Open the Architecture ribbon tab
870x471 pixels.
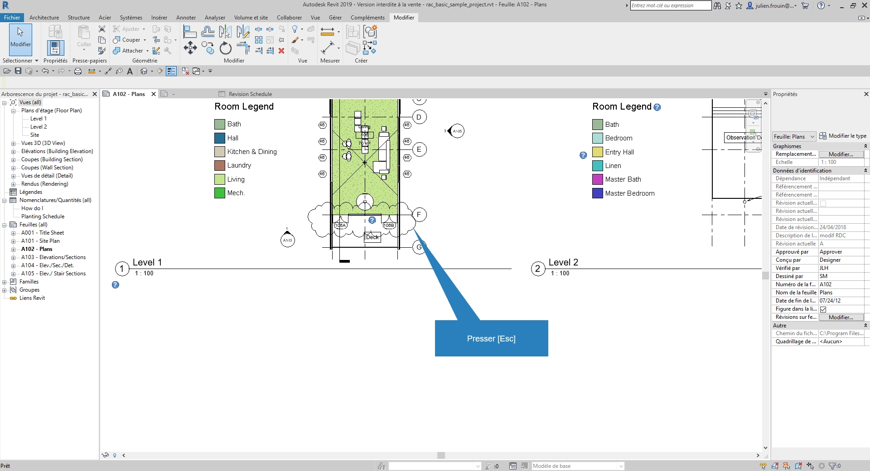44,18
